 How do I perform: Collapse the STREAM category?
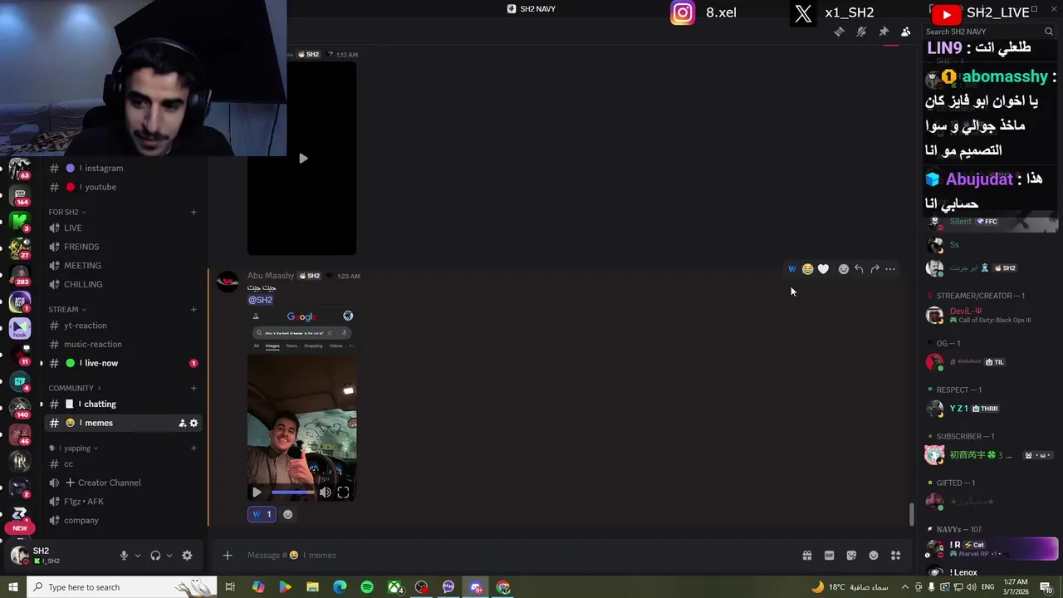[66, 310]
